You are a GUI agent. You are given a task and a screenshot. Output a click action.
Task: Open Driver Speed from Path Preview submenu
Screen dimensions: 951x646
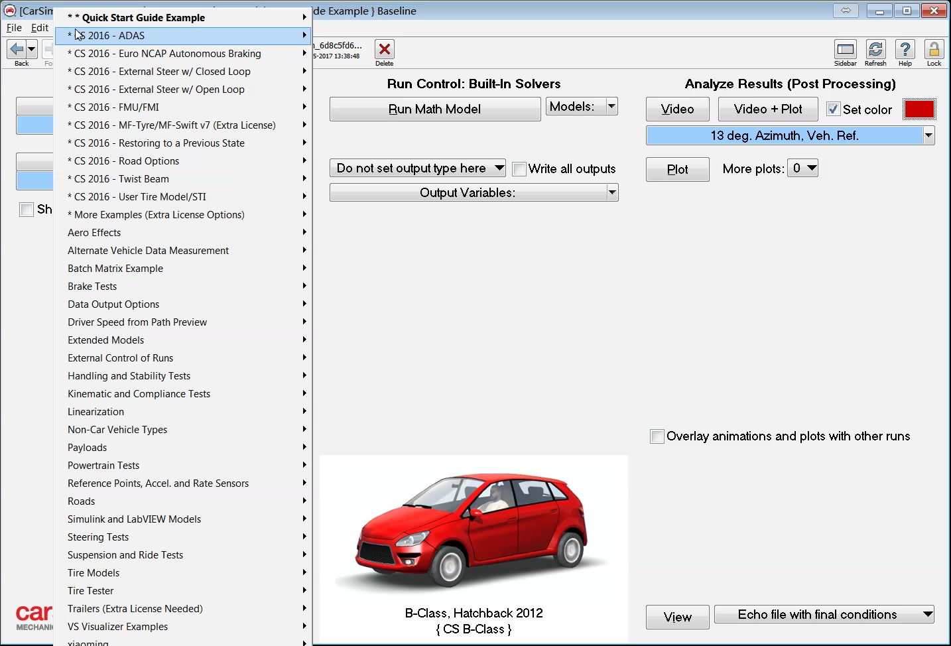183,322
